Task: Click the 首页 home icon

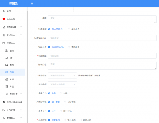Action: [x=4, y=11]
